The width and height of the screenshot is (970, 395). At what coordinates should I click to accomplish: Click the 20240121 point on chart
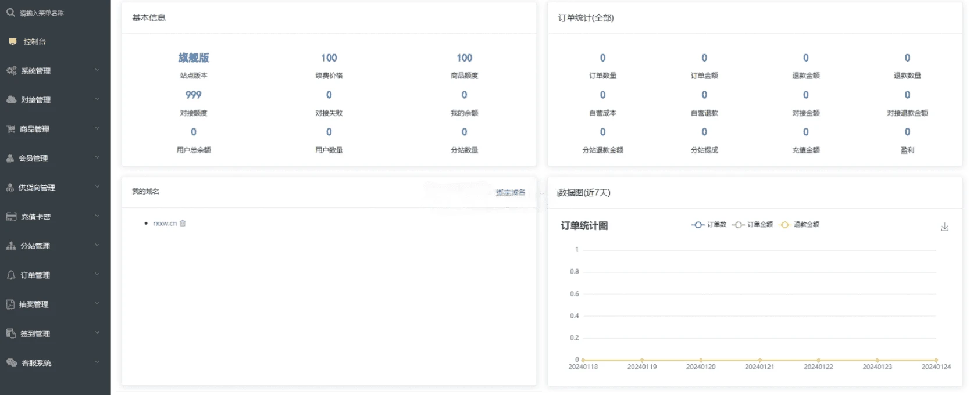pos(759,360)
